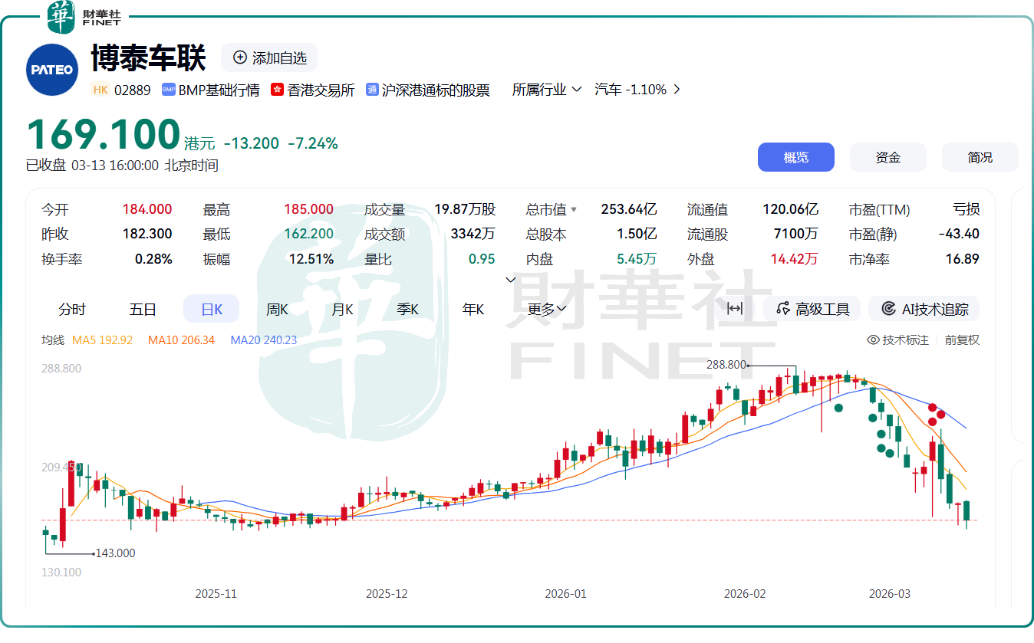1034x643 pixels.
Task: Click the 总市值 small dropdown triangle
Action: point(573,210)
